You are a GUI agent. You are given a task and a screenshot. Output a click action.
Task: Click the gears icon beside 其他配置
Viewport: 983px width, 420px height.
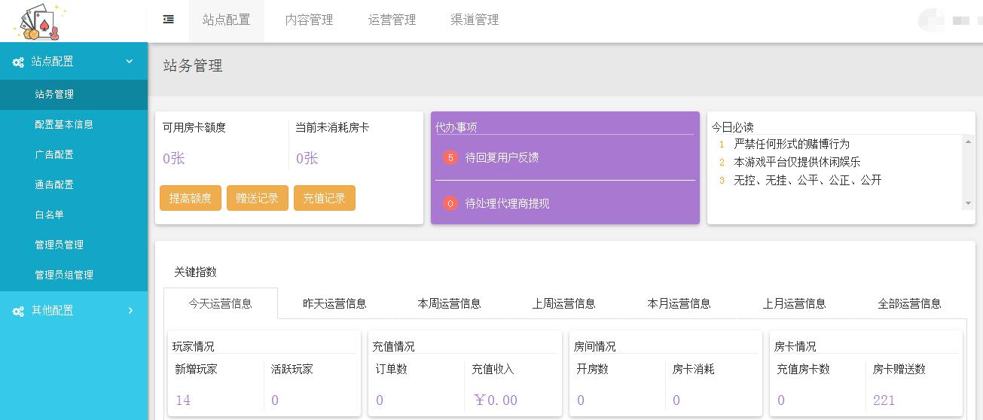18,311
